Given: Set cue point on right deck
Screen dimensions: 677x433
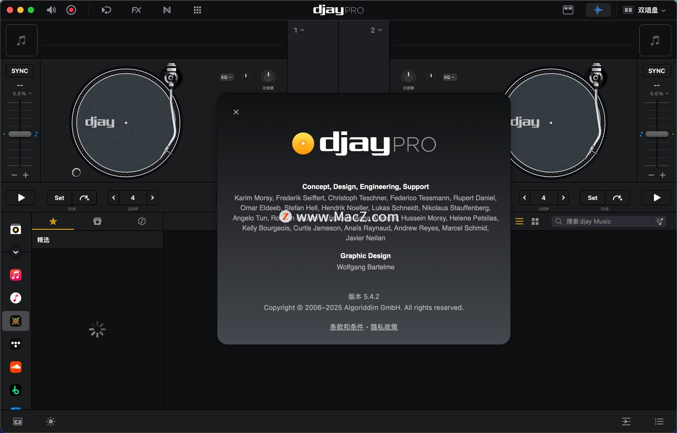Looking at the screenshot, I should (x=592, y=197).
